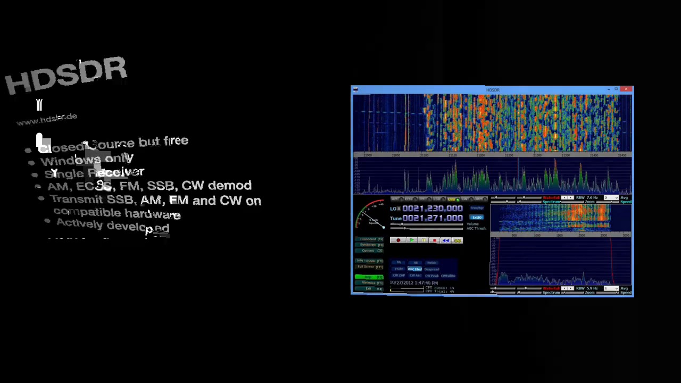
Task: Toggle Mute audio
Action: coord(399,269)
